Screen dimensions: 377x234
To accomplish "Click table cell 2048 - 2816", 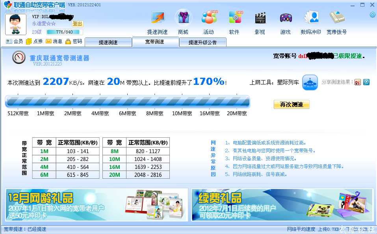I will pyautogui.click(x=148, y=175).
